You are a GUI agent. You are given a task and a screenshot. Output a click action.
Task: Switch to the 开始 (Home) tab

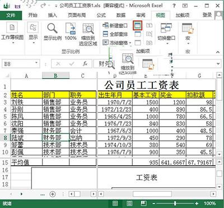(x=32, y=15)
